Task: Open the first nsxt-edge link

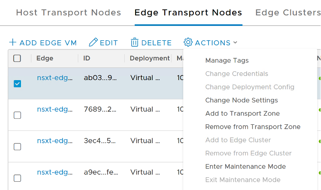Action: (x=55, y=78)
